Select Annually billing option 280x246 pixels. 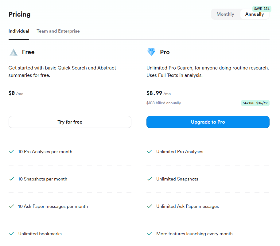pyautogui.click(x=255, y=14)
